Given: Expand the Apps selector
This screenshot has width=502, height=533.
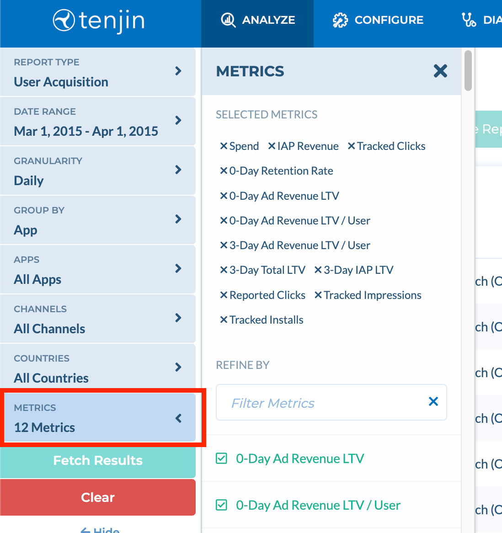Looking at the screenshot, I should pos(98,269).
